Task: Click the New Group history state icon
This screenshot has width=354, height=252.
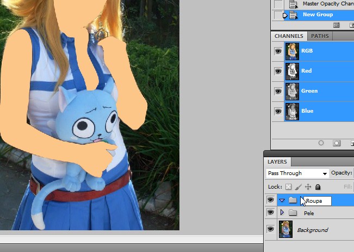Action: (x=293, y=15)
